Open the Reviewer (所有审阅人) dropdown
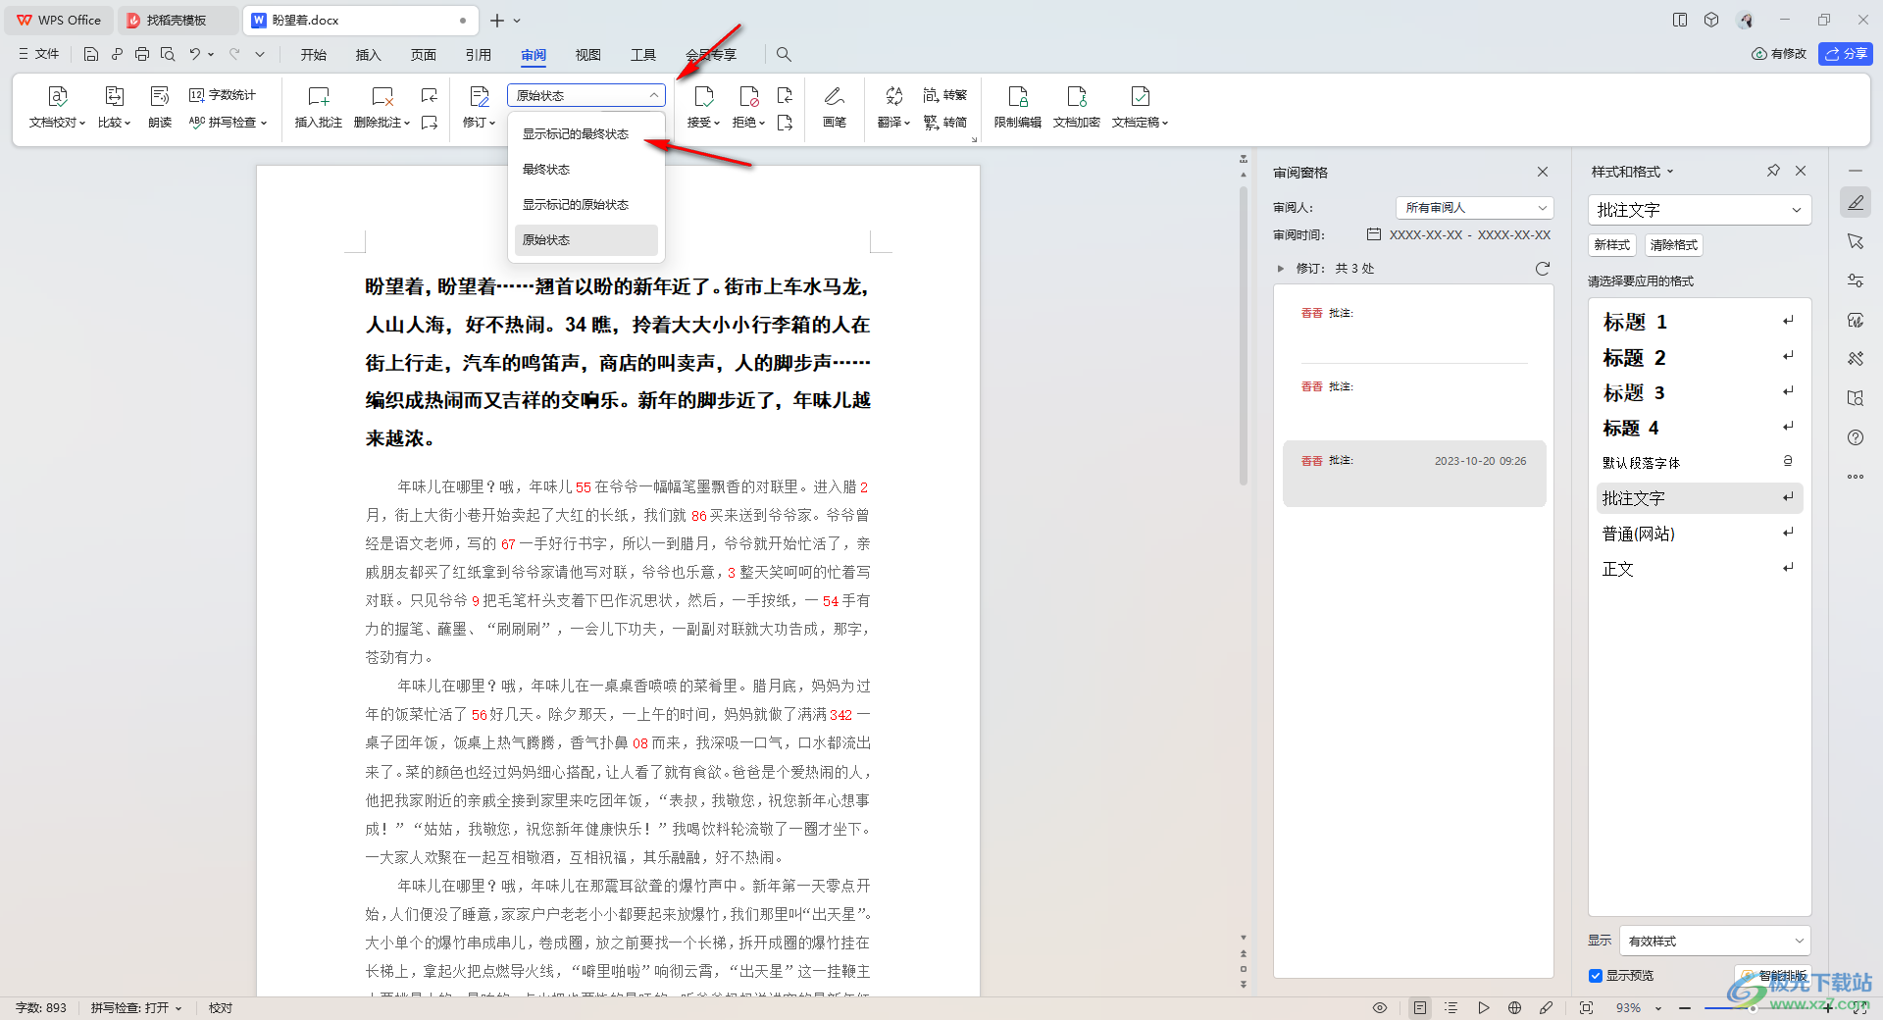This screenshot has width=1883, height=1020. (1474, 208)
